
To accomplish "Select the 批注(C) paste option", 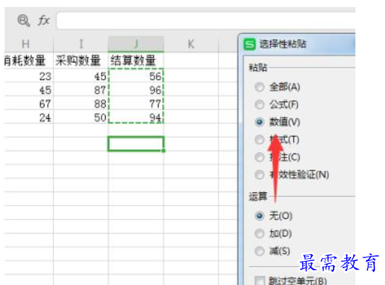I will pyautogui.click(x=277, y=158).
